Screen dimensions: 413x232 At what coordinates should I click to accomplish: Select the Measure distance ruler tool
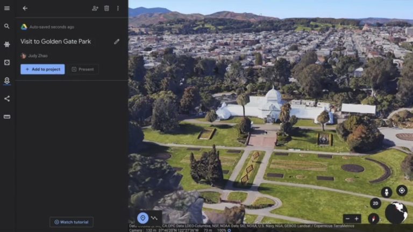point(7,117)
